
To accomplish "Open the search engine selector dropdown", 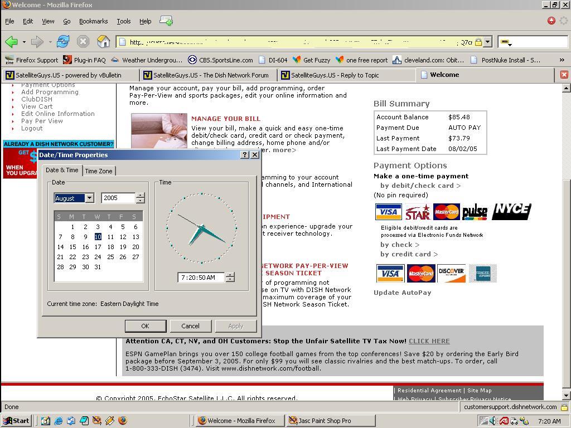I will pos(505,42).
